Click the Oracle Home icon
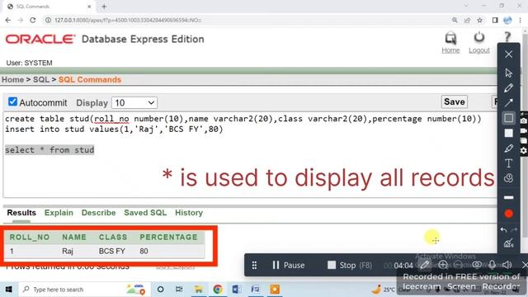The height and width of the screenshot is (297, 528). point(450,38)
